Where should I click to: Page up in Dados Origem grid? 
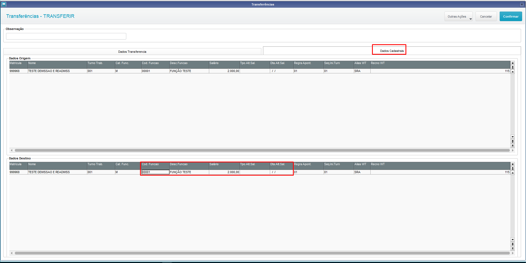pos(513,67)
